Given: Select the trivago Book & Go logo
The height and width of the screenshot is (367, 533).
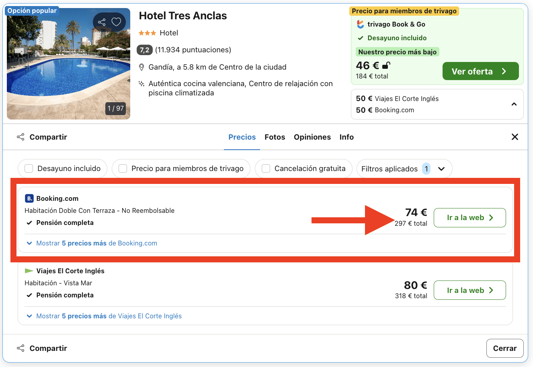Looking at the screenshot, I should point(361,24).
